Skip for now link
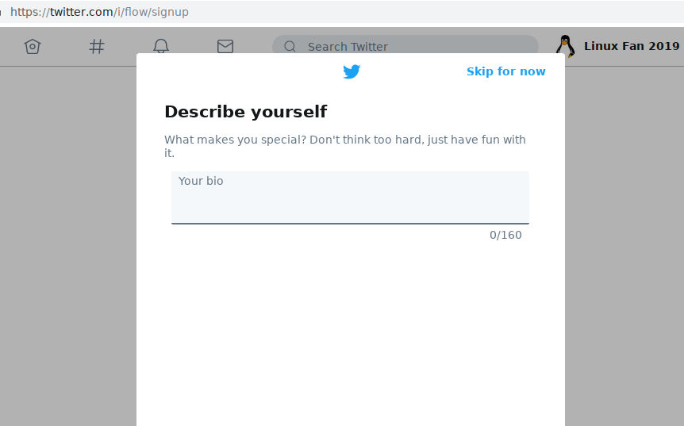 point(505,71)
